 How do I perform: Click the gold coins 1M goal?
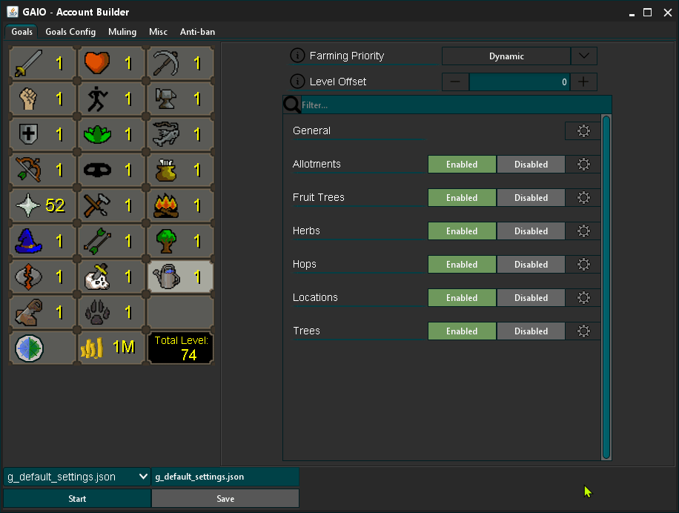coord(111,348)
